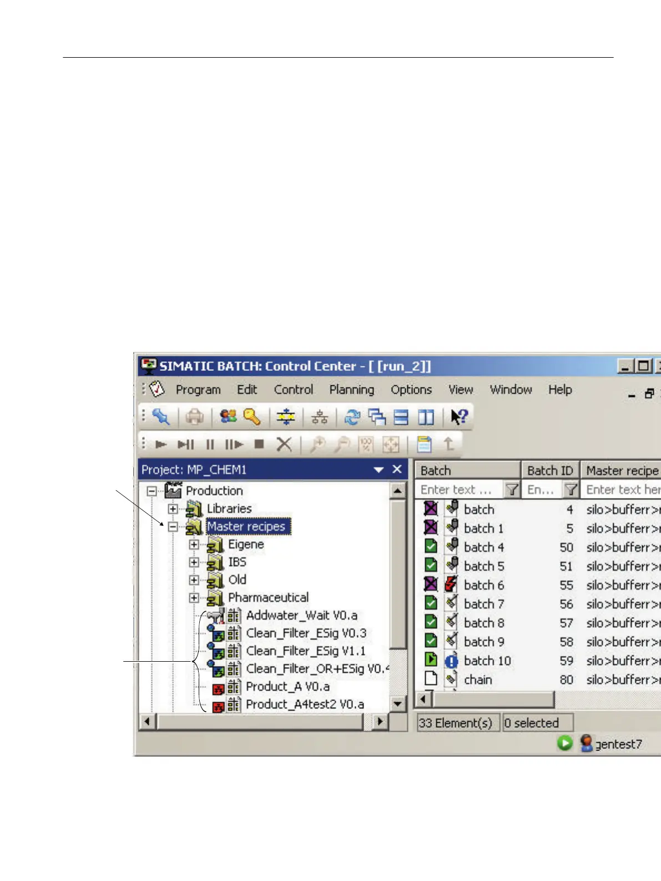The height and width of the screenshot is (881, 661).
Task: Click the zoom in magnifier icon
Action: 317,444
